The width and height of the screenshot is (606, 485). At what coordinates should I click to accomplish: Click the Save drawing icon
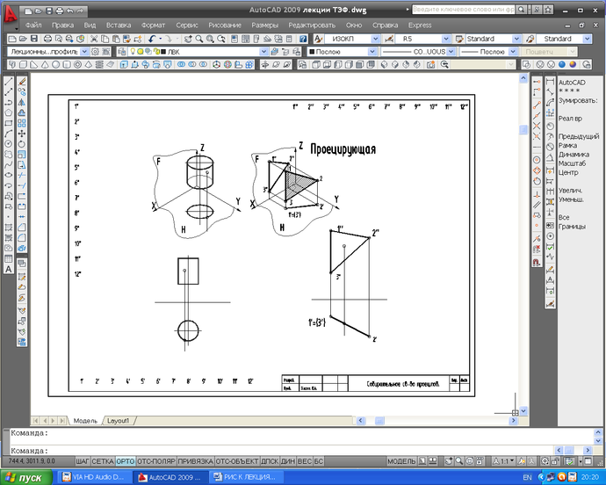[34, 39]
